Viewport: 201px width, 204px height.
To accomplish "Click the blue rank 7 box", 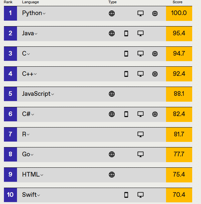I will (x=10, y=134).
